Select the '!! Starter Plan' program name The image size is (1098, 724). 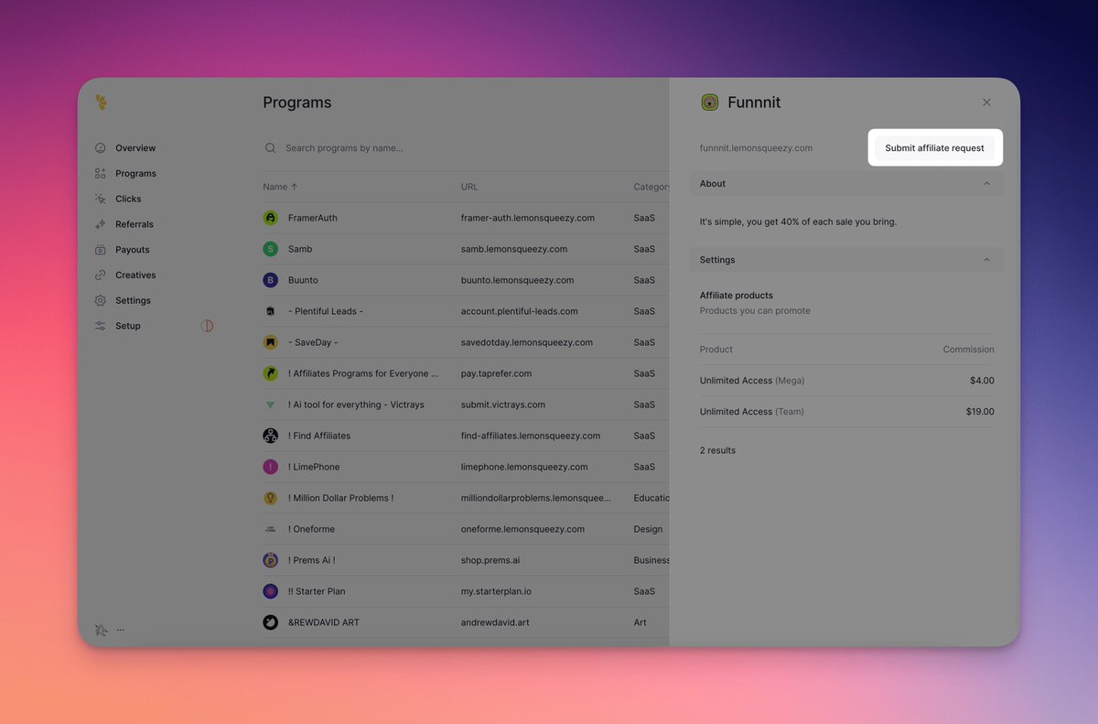pyautogui.click(x=317, y=591)
